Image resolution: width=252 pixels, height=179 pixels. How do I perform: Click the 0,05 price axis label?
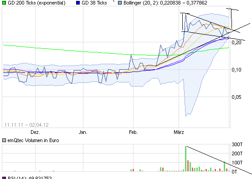tap(237, 97)
